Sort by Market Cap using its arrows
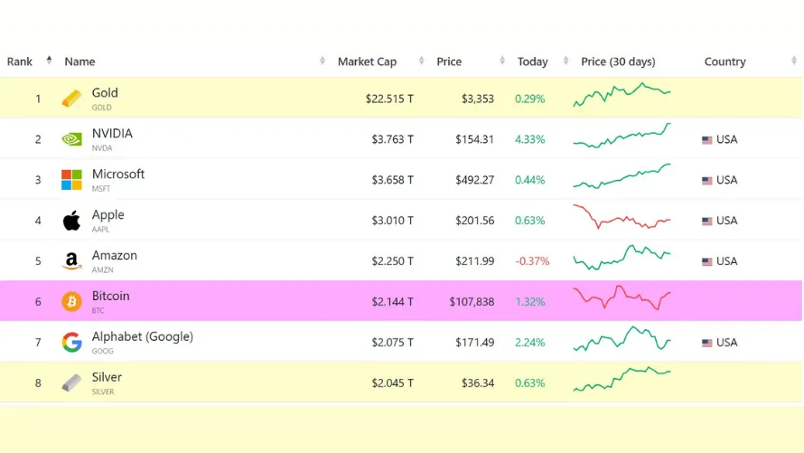Viewport: 804px width, 453px height. click(421, 61)
